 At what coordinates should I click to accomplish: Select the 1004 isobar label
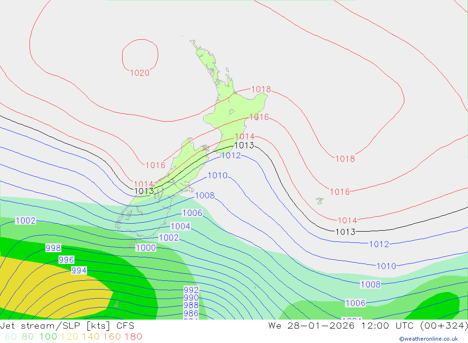[x=180, y=226]
